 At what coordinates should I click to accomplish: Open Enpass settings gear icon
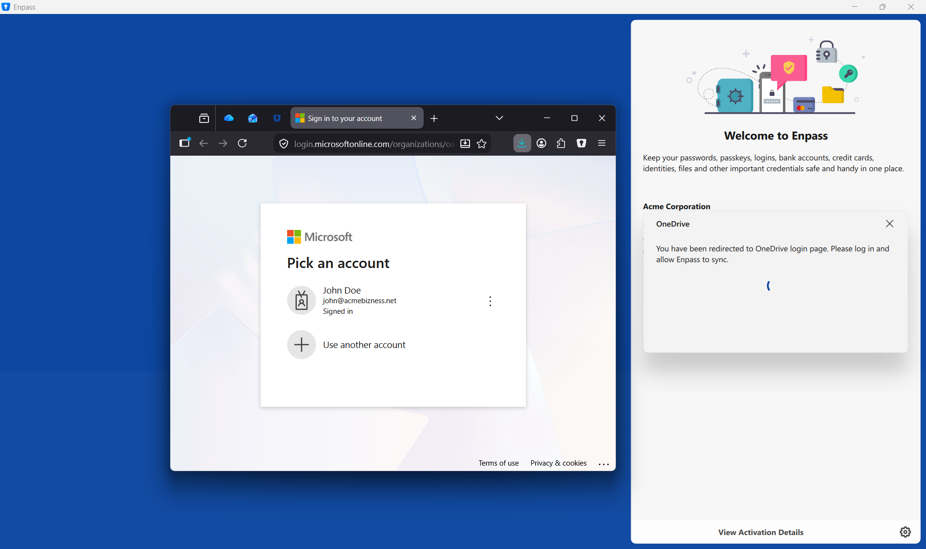905,532
